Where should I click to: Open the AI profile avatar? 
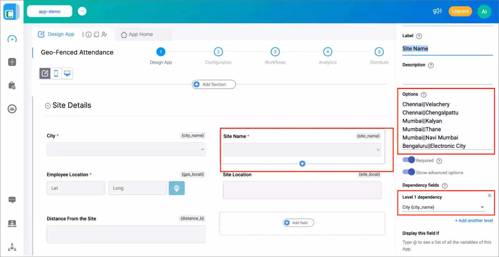484,12
